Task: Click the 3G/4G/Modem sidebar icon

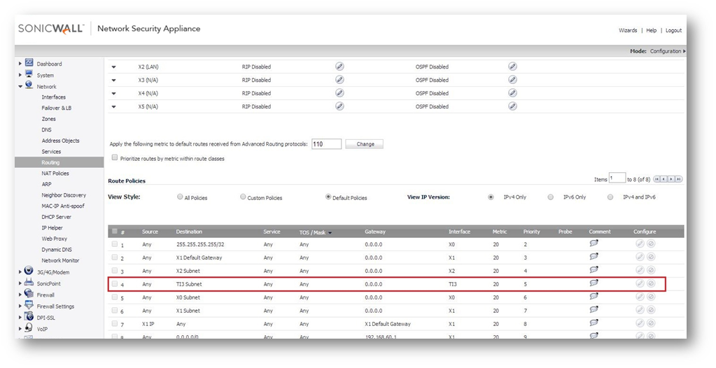Action: (x=29, y=271)
